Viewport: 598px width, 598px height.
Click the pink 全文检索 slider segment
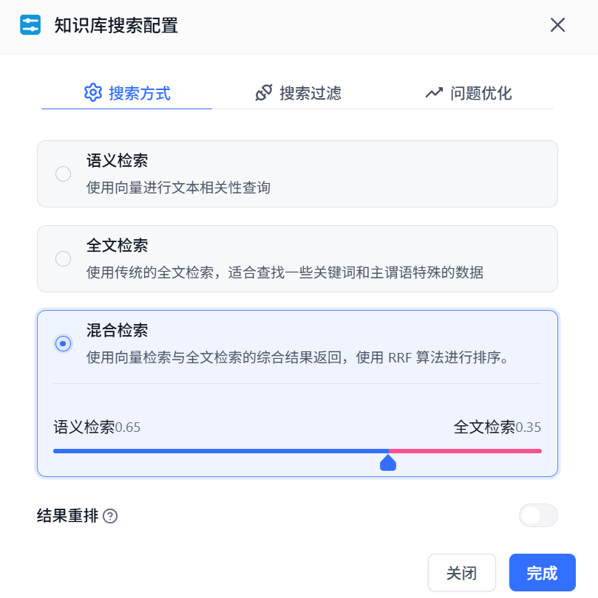[x=466, y=450]
